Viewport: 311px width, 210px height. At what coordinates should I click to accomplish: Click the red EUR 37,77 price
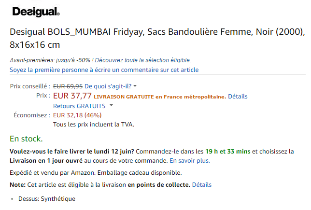click(72, 96)
